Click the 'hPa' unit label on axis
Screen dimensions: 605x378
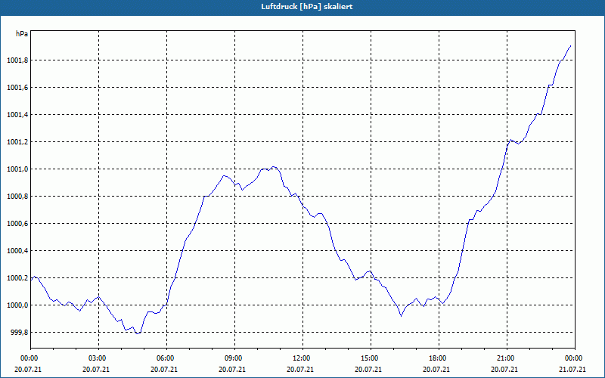[22, 34]
